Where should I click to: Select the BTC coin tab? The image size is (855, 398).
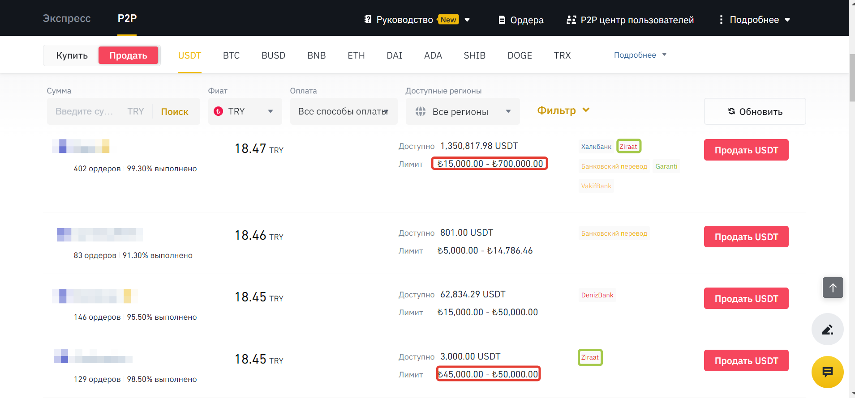pyautogui.click(x=231, y=55)
